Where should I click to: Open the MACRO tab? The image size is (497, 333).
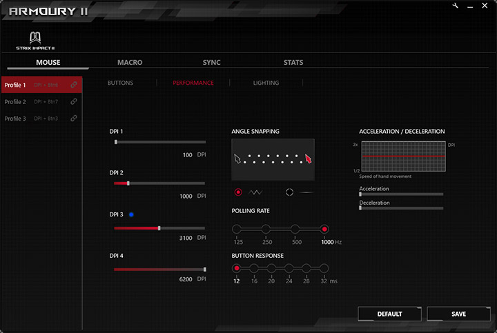pyautogui.click(x=130, y=62)
